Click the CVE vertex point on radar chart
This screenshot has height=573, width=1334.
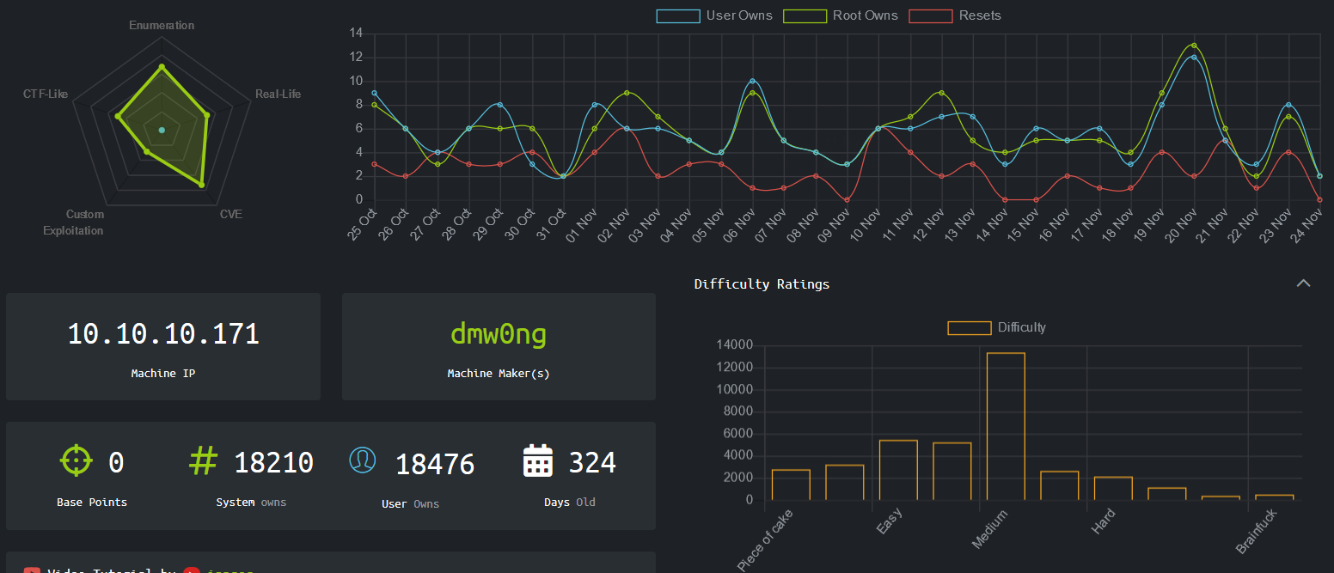(x=201, y=185)
